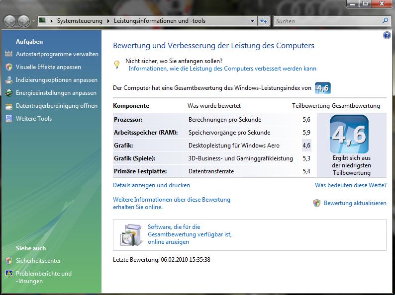Click the 5,6 Prozessor score
Image resolution: width=395 pixels, height=295 pixels.
coord(306,120)
